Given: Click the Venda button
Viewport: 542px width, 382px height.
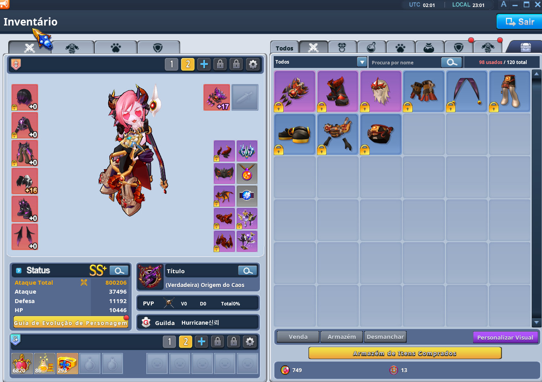Looking at the screenshot, I should [298, 337].
